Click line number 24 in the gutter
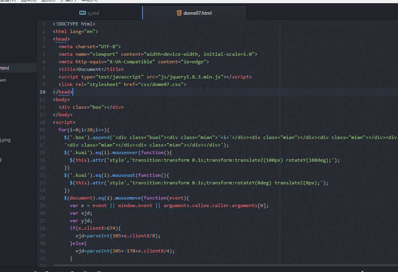This screenshot has width=398, height=272. click(43, 198)
